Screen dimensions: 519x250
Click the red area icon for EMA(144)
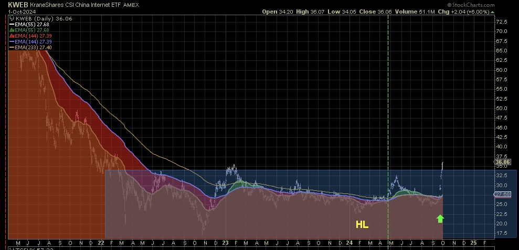pyautogui.click(x=12, y=36)
